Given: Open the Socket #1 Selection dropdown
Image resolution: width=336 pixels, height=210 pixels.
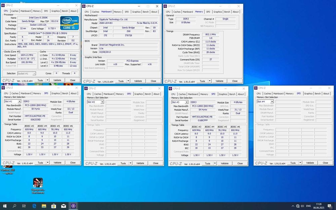Looking at the screenshot, I should 34,74.
